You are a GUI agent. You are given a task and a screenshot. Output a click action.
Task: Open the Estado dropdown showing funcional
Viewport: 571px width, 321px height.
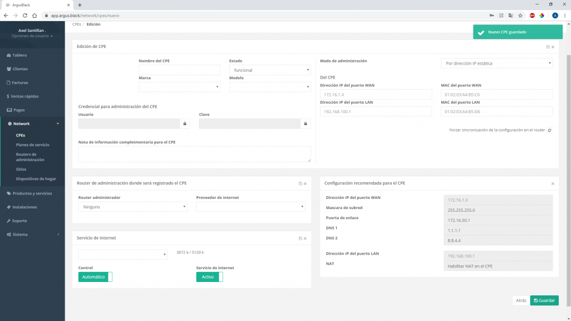[270, 70]
